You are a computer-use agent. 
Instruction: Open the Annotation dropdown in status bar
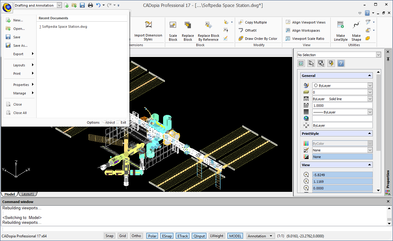point(260,236)
